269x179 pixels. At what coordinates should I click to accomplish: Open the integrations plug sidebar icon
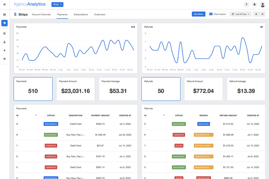pos(4,50)
